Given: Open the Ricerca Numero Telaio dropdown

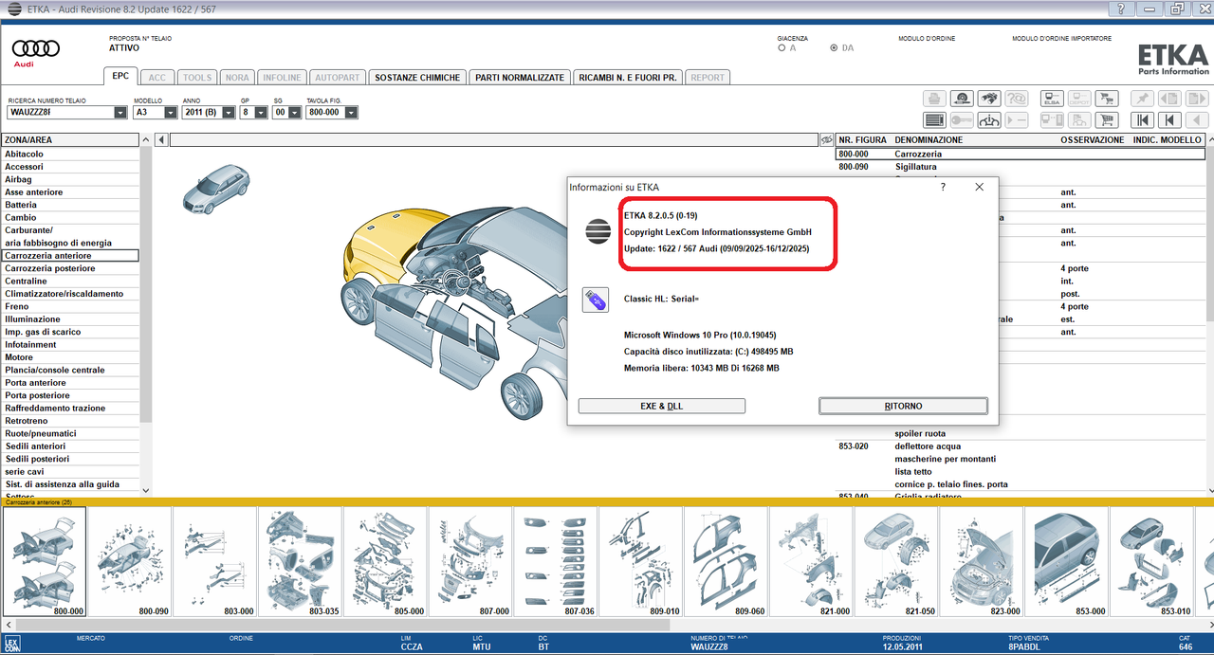Looking at the screenshot, I should tap(120, 112).
